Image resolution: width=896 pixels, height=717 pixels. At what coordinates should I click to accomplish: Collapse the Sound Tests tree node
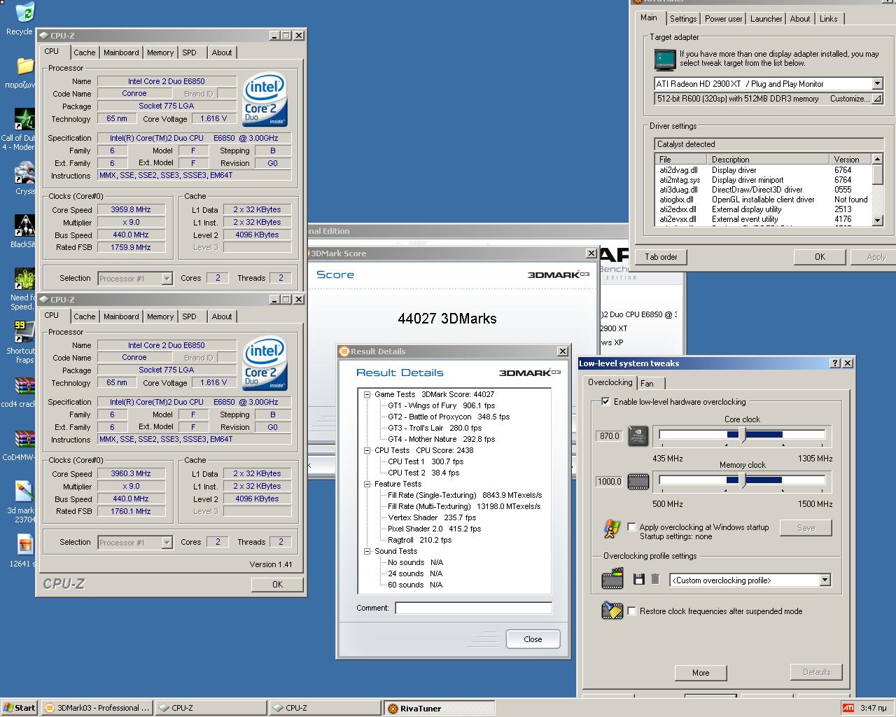[367, 551]
